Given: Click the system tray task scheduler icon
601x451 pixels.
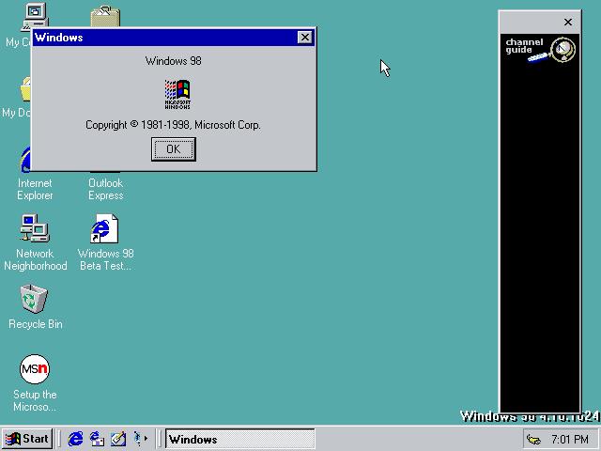Looking at the screenshot, I should point(533,440).
